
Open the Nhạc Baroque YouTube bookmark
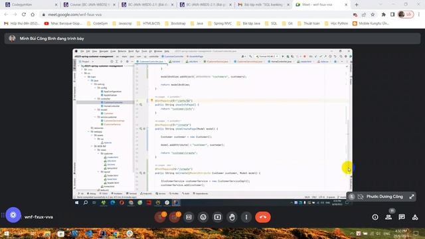63,24
